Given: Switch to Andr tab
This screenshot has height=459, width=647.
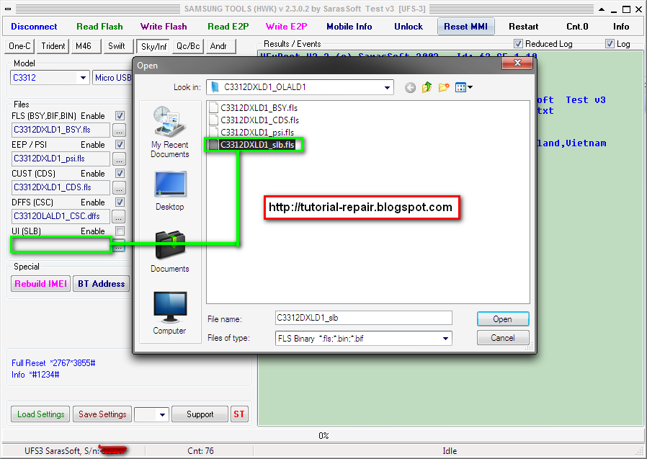Looking at the screenshot, I should pos(220,46).
